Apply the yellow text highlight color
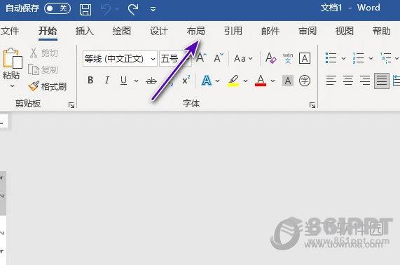Image resolution: width=400 pixels, height=265 pixels. 233,81
